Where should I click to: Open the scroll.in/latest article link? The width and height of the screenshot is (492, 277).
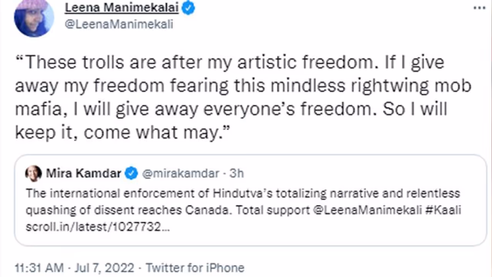[x=98, y=227]
